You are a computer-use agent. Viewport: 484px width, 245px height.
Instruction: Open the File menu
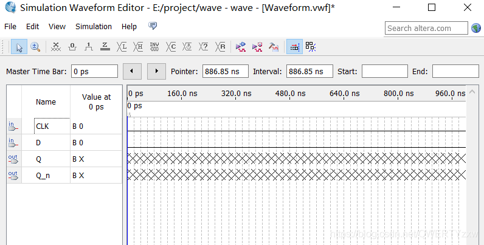point(10,27)
